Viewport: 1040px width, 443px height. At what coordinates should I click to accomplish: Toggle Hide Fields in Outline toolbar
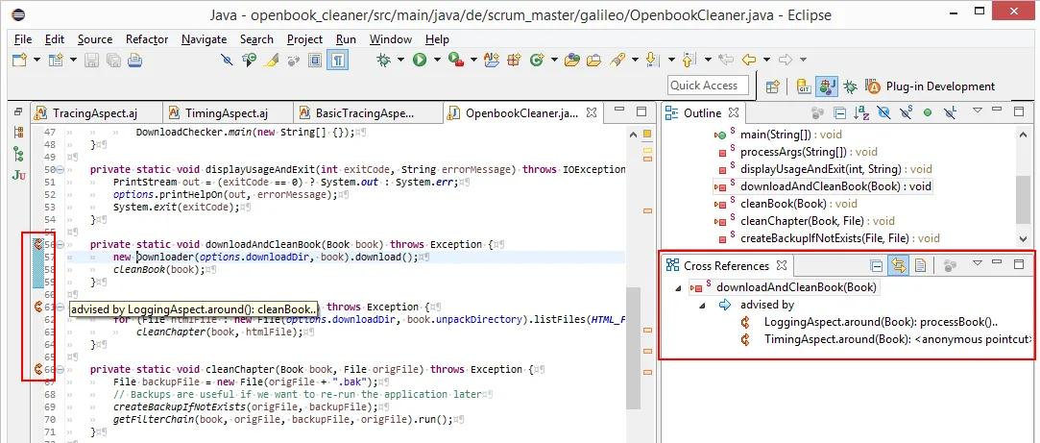[883, 112]
